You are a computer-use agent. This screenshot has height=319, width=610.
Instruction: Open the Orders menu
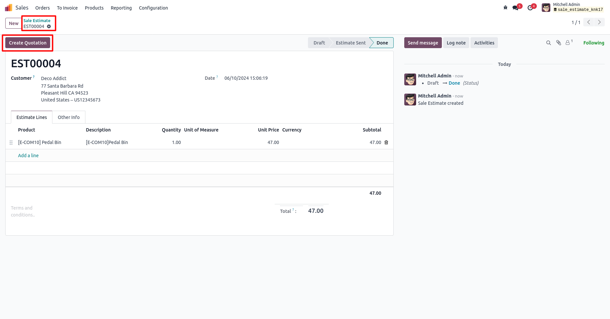pos(43,8)
